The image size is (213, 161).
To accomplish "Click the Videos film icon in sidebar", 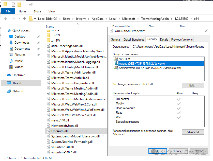I will [x=11, y=67].
